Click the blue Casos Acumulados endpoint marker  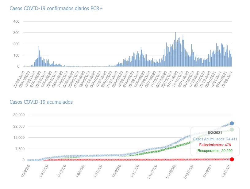point(232,123)
